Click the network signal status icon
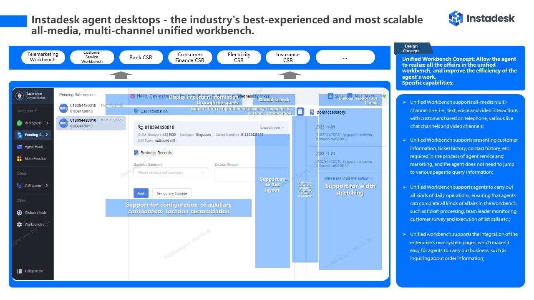 coord(384,96)
